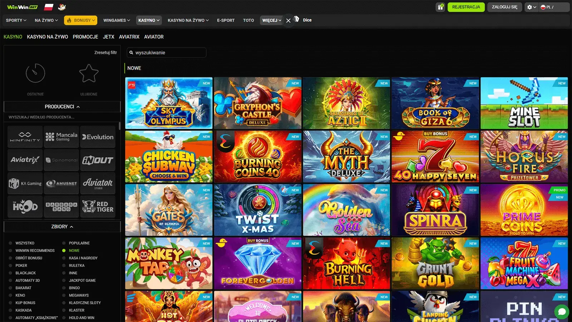Show favorite games (Ulubione) star

(x=89, y=79)
